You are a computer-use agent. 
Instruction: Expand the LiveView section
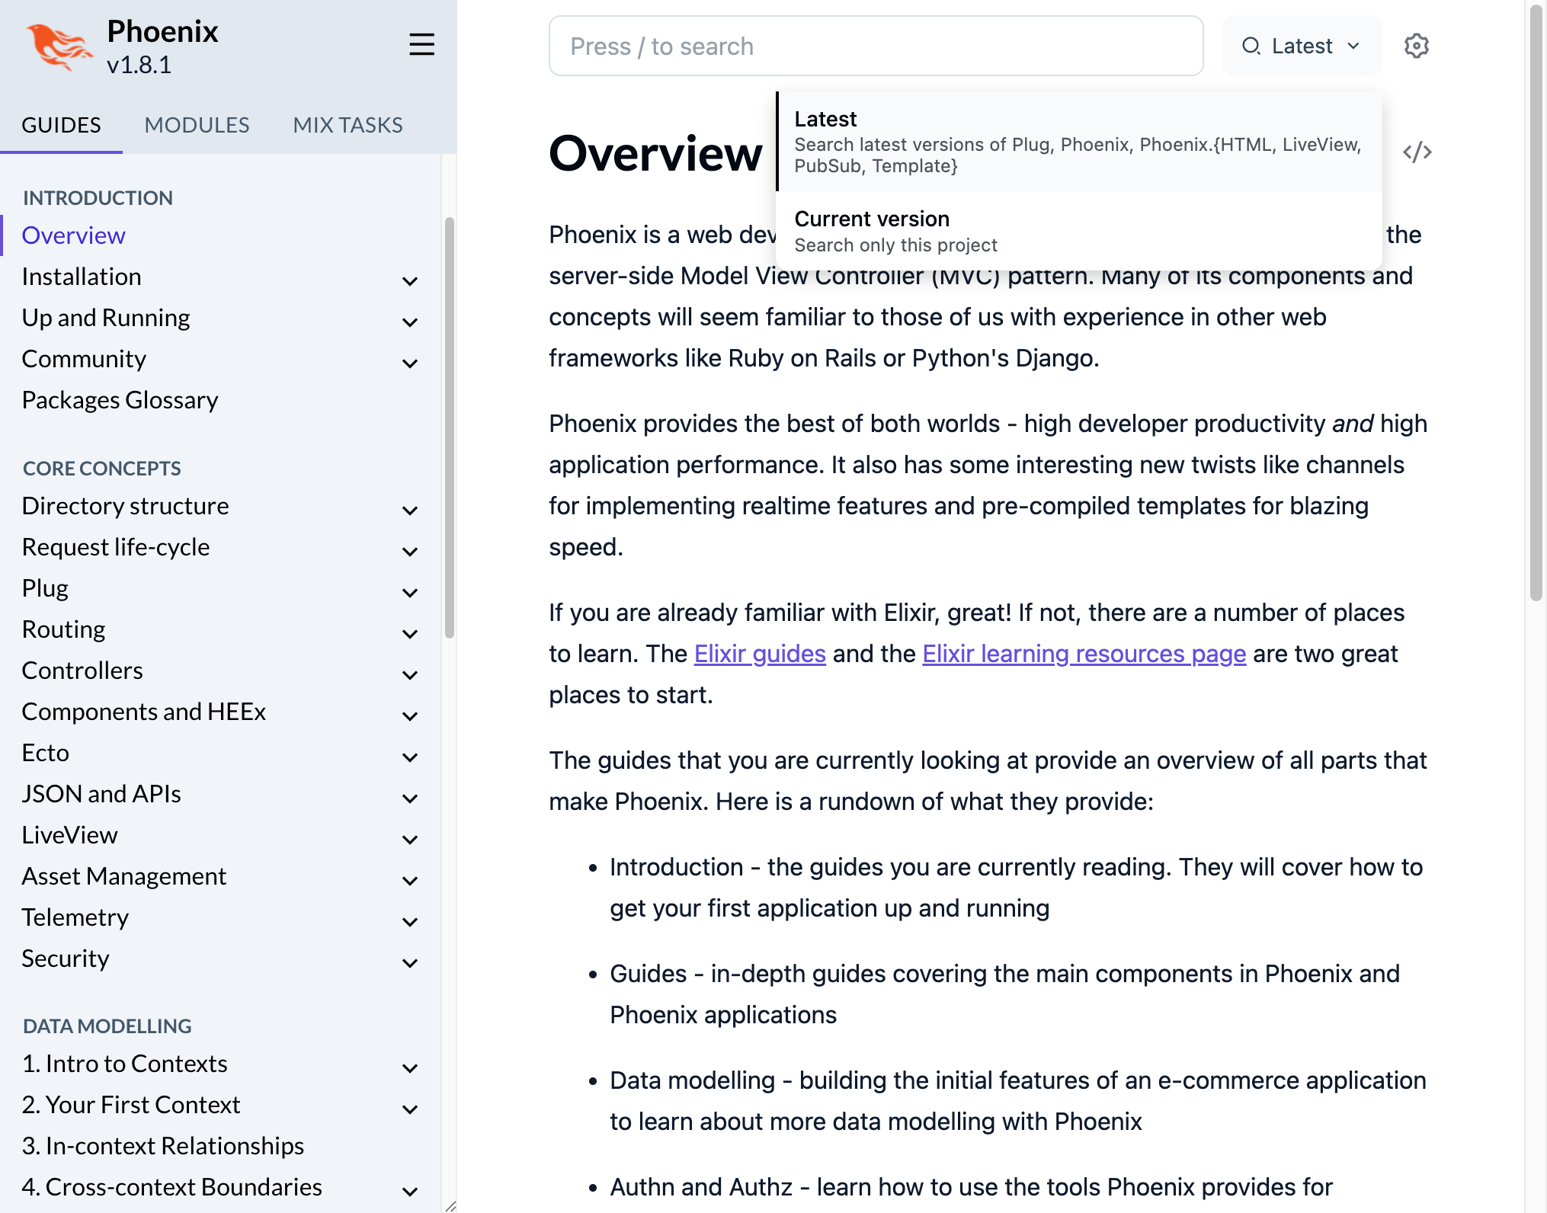coord(409,839)
